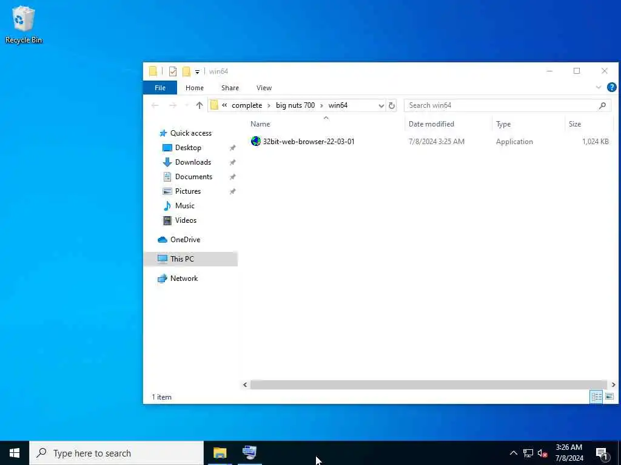Click horizontal scrollbar right arrow
The width and height of the screenshot is (621, 465).
tap(613, 384)
